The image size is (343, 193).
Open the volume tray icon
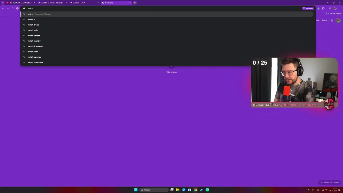[326, 190]
